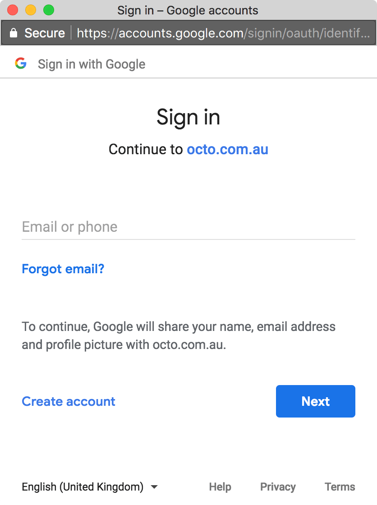Open the octo.com.au link

tap(227, 149)
